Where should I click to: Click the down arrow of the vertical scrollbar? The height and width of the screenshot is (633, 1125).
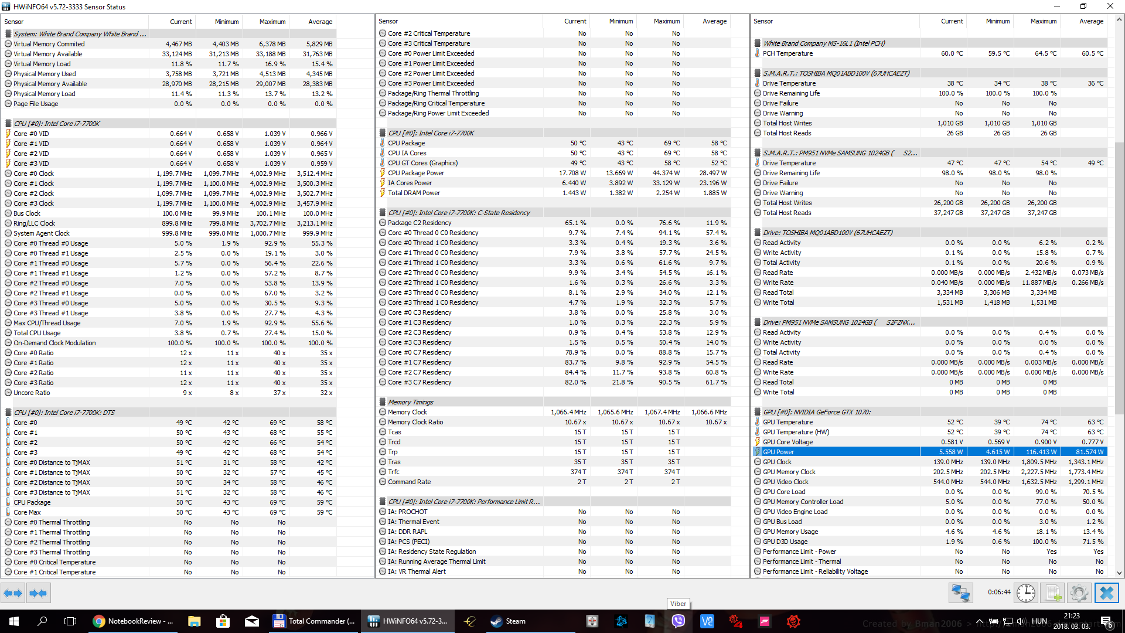(x=1119, y=573)
